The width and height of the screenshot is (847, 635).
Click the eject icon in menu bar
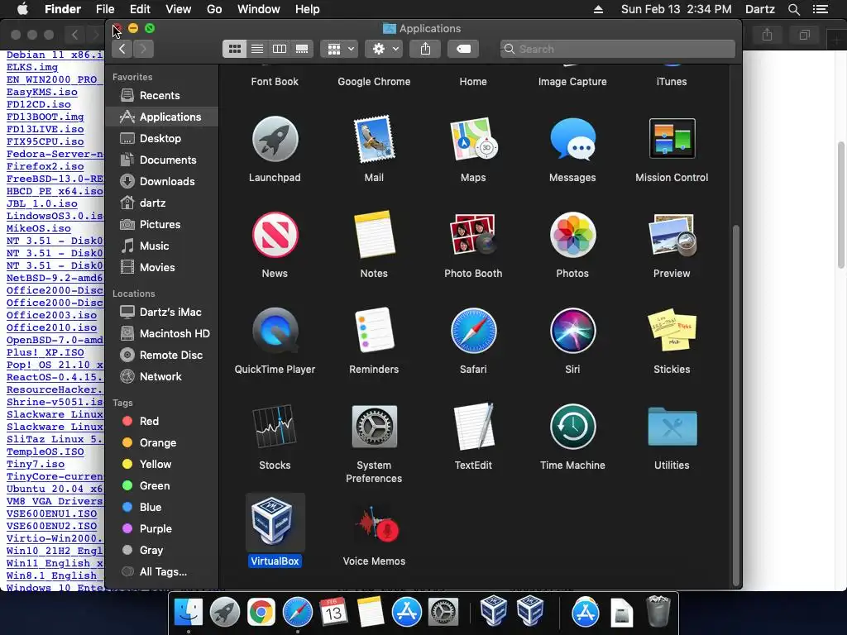[x=599, y=9]
